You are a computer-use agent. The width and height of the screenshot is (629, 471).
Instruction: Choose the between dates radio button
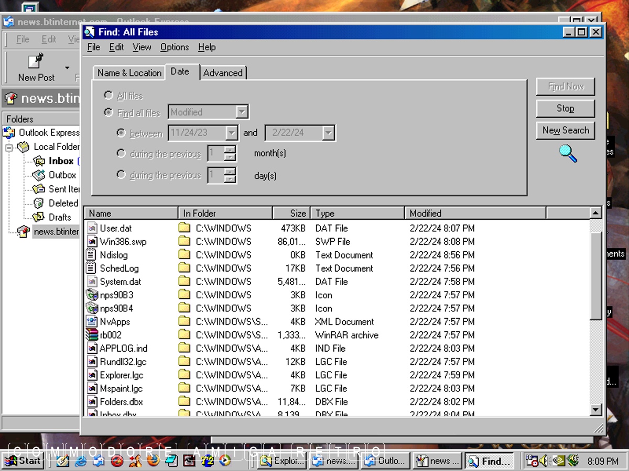click(121, 133)
